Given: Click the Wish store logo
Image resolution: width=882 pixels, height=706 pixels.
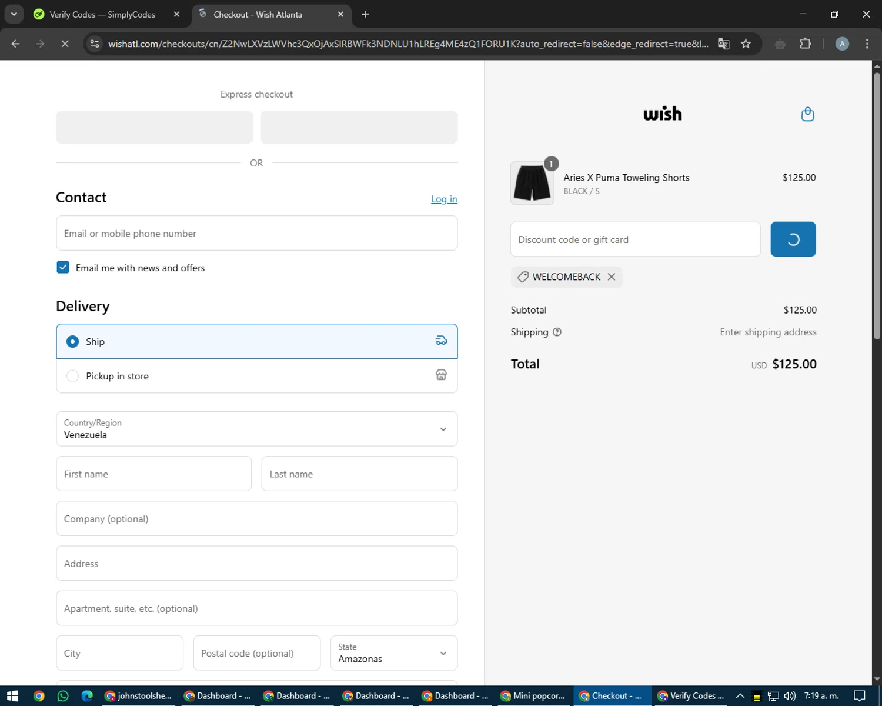Looking at the screenshot, I should pos(663,114).
